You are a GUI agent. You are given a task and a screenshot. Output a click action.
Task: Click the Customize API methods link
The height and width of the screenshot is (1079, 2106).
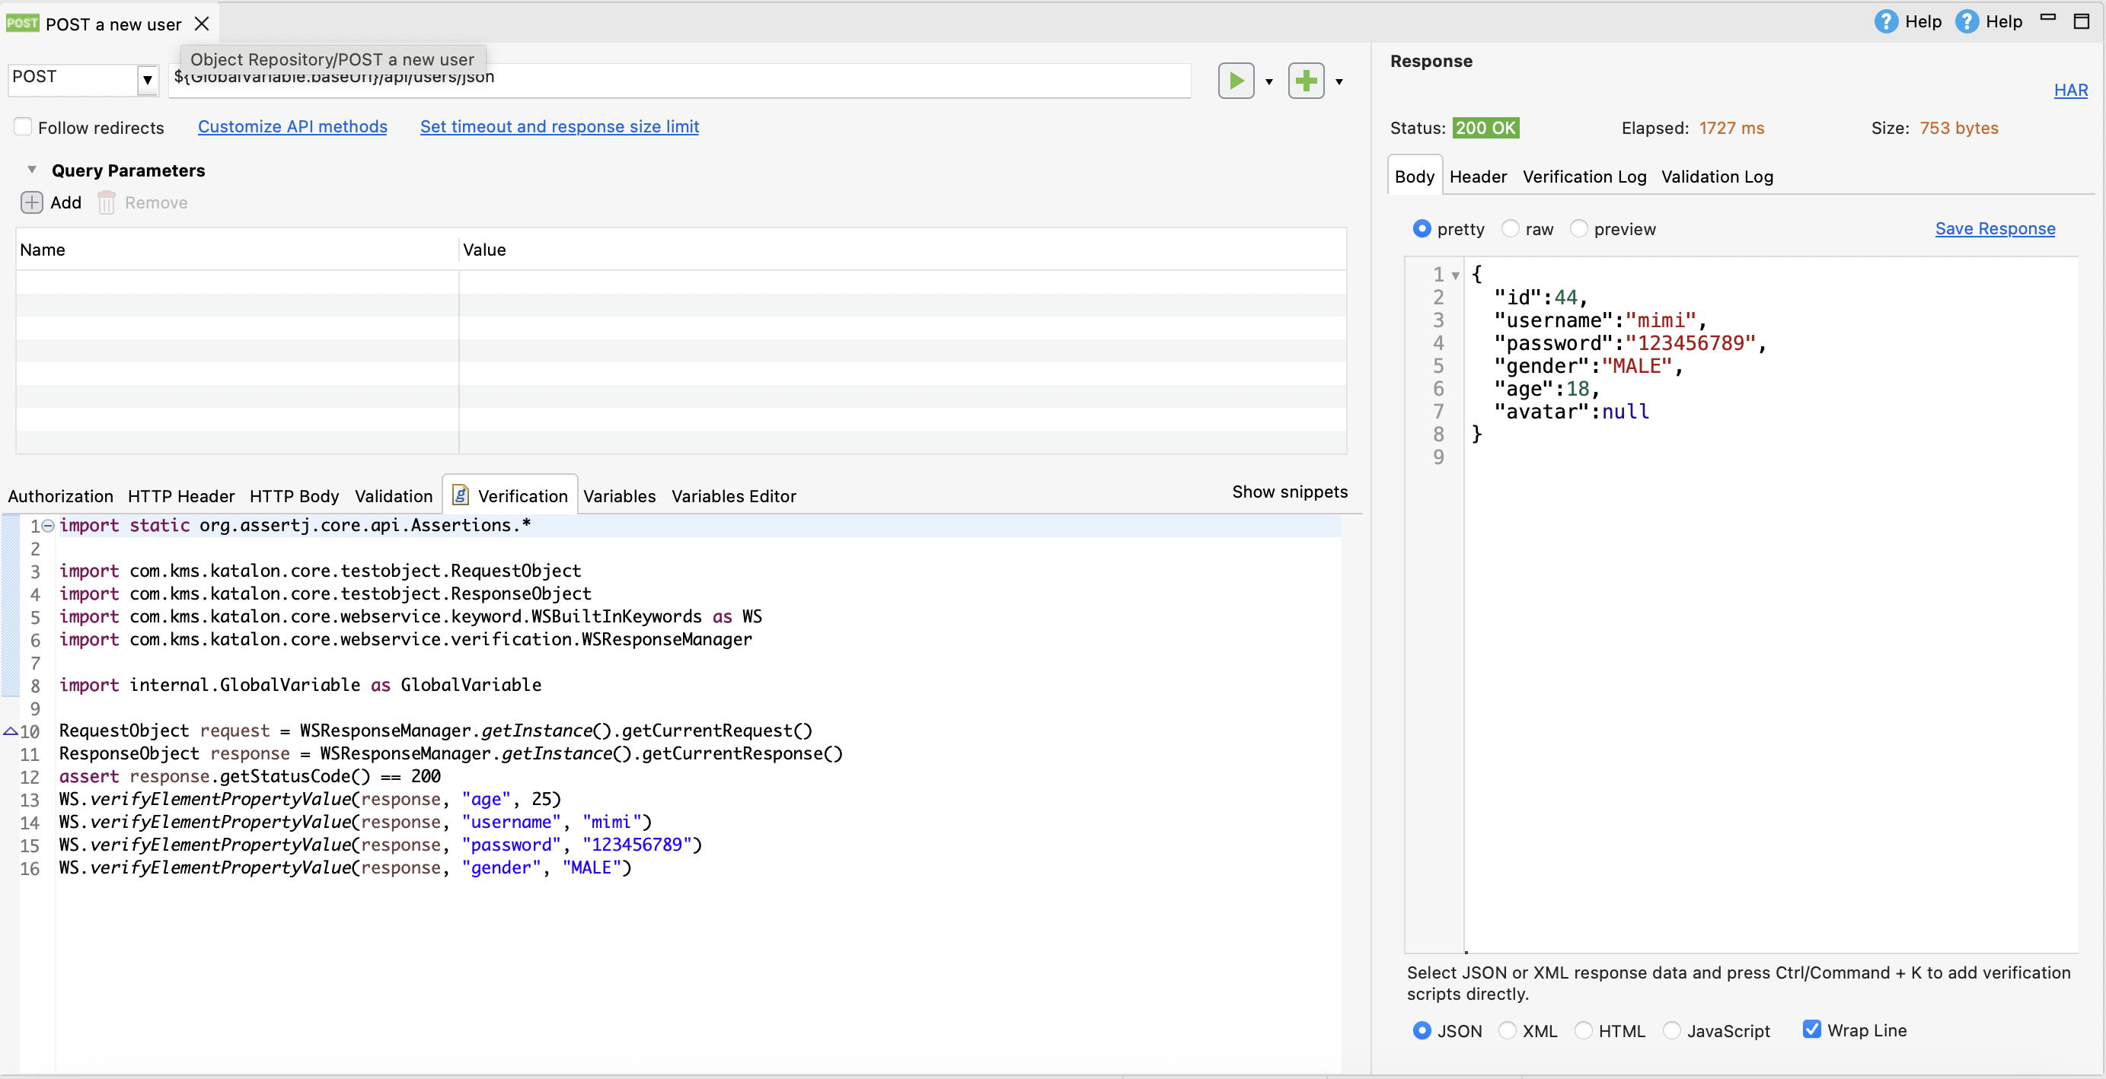[292, 126]
